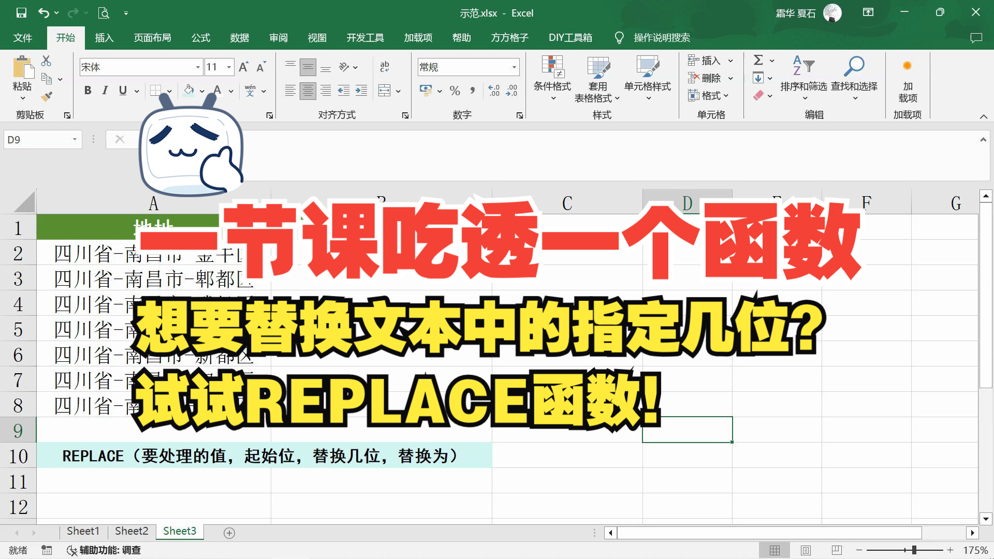Click the Merge and Center icon
This screenshot has width=994, height=559.
pyautogui.click(x=385, y=91)
